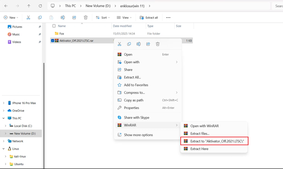Viewport: 283px width, 169px height.
Task: Choose Share with Skype
Action: [148, 117]
